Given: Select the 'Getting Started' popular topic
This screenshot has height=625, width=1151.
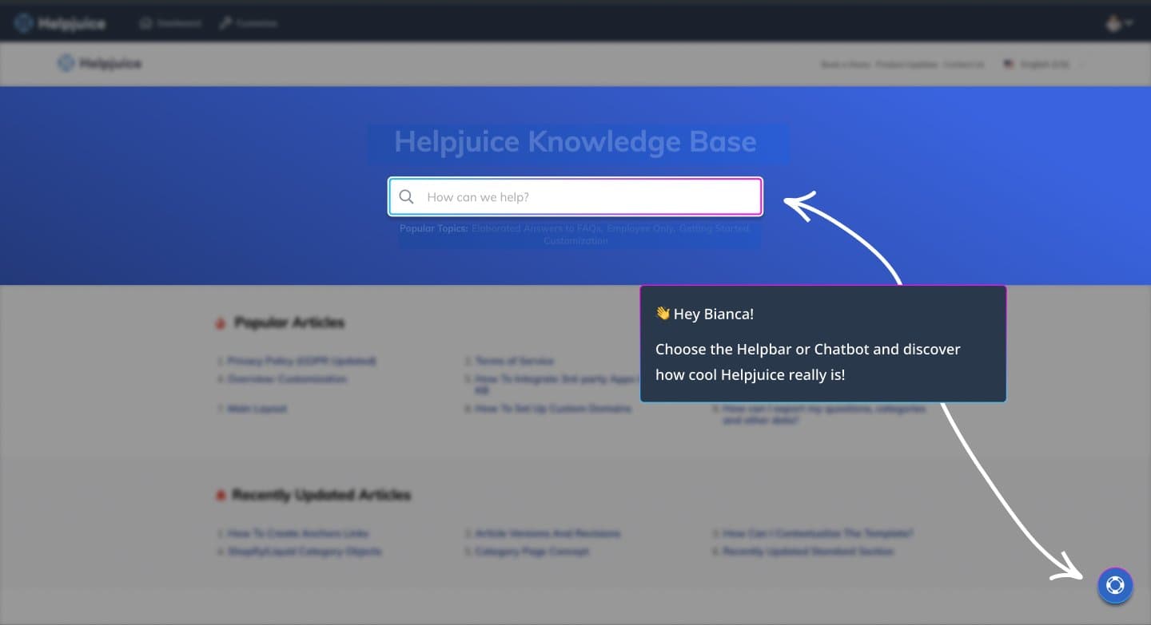Looking at the screenshot, I should 715,228.
